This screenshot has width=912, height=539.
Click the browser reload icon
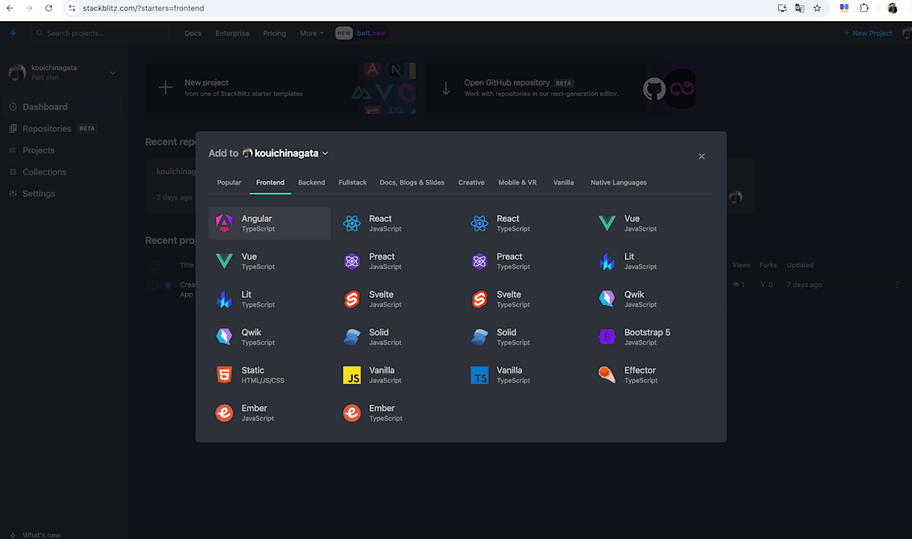[49, 8]
